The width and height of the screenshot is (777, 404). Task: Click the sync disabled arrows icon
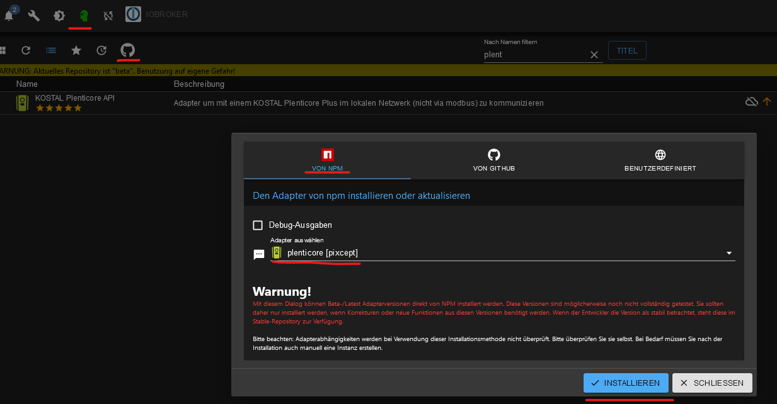pos(108,16)
